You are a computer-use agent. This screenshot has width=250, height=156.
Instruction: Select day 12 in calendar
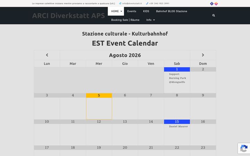point(99,122)
